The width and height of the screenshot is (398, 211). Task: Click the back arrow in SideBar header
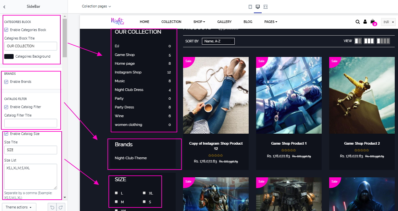pyautogui.click(x=4, y=7)
